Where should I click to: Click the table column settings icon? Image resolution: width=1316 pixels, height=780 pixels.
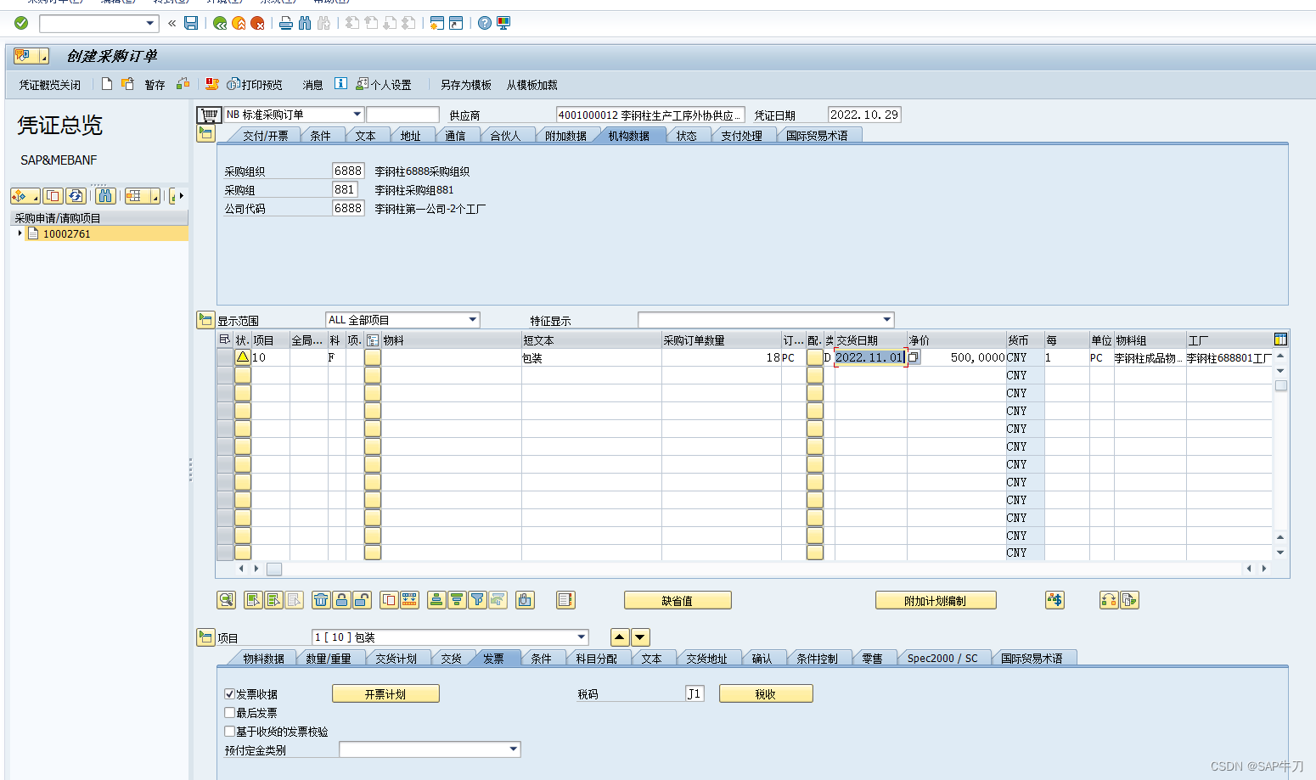coord(1280,339)
